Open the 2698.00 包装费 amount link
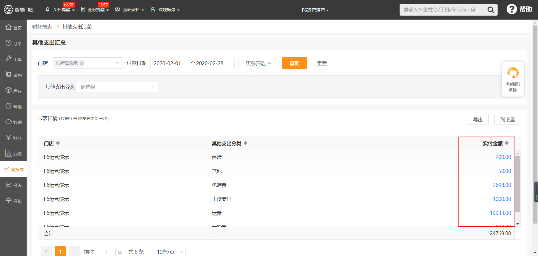 502,185
